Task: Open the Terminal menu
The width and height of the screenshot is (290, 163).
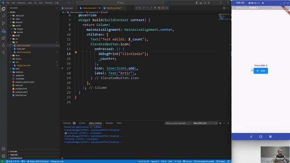Action: [x=48, y=3]
